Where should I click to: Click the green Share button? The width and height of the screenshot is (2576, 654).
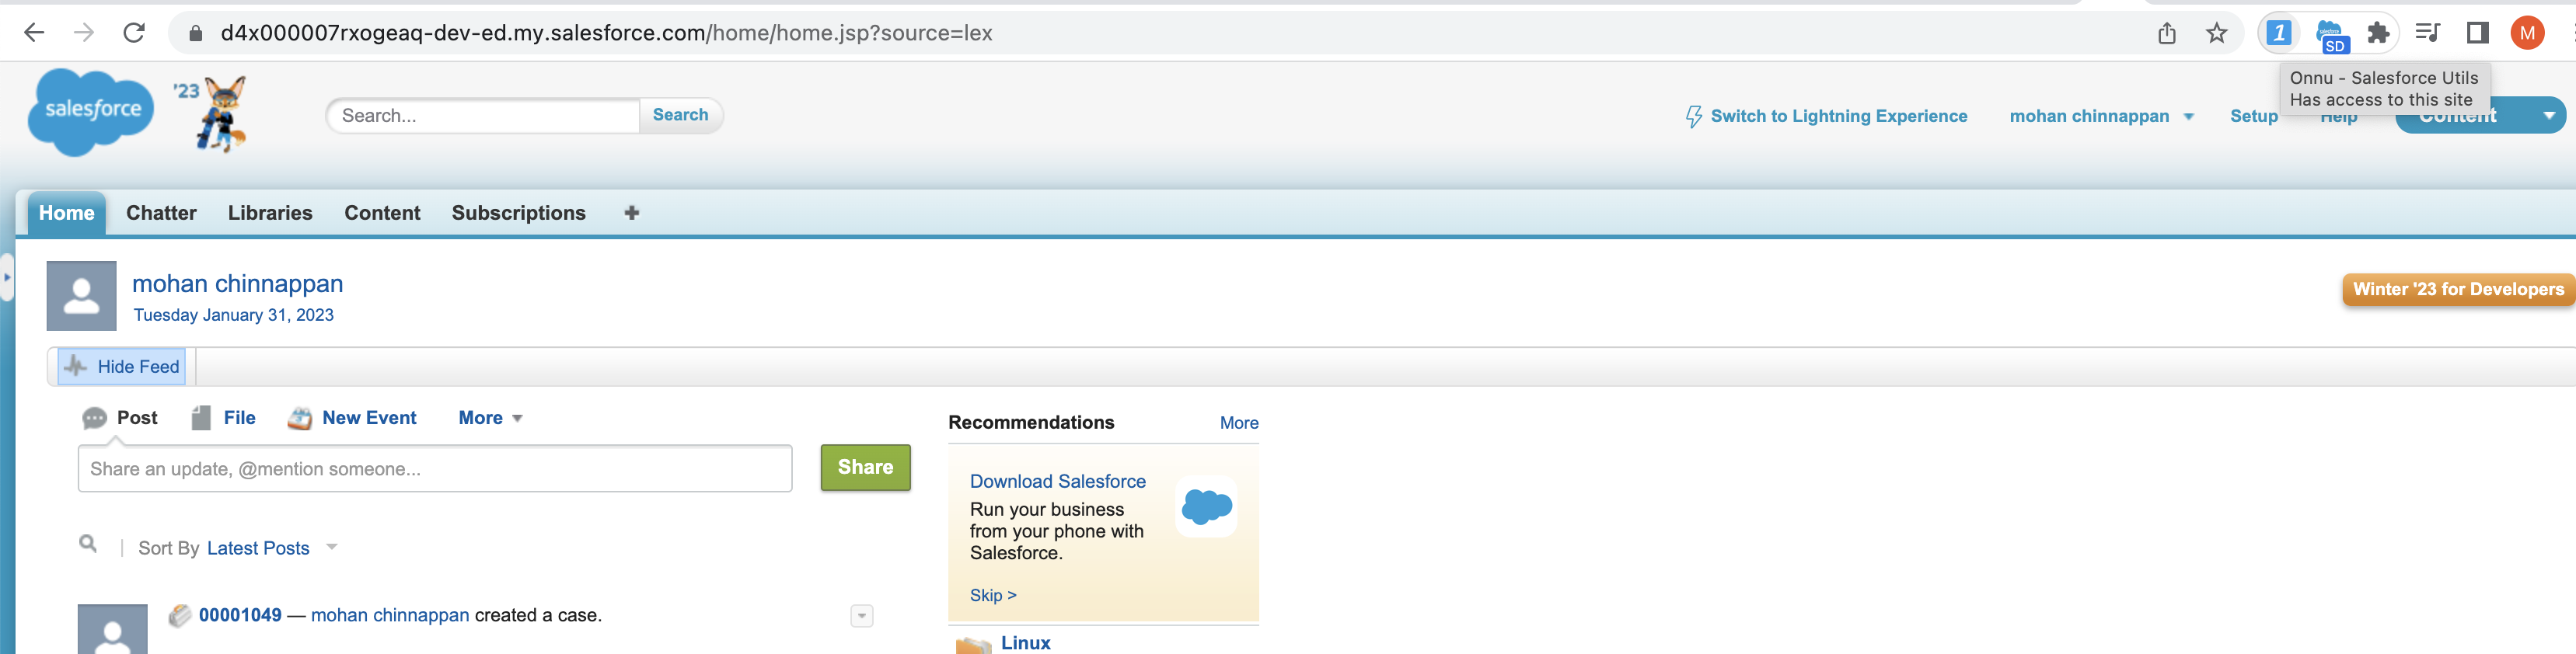pyautogui.click(x=865, y=467)
